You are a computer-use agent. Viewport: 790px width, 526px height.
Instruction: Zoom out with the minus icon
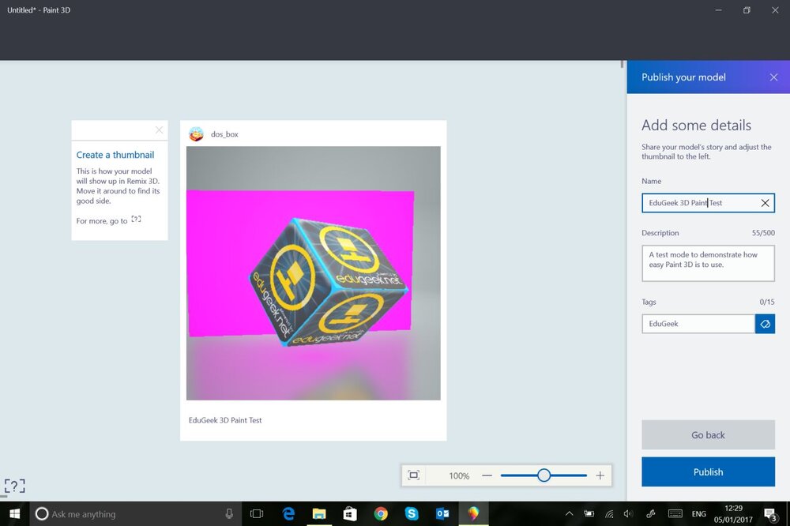coord(487,475)
